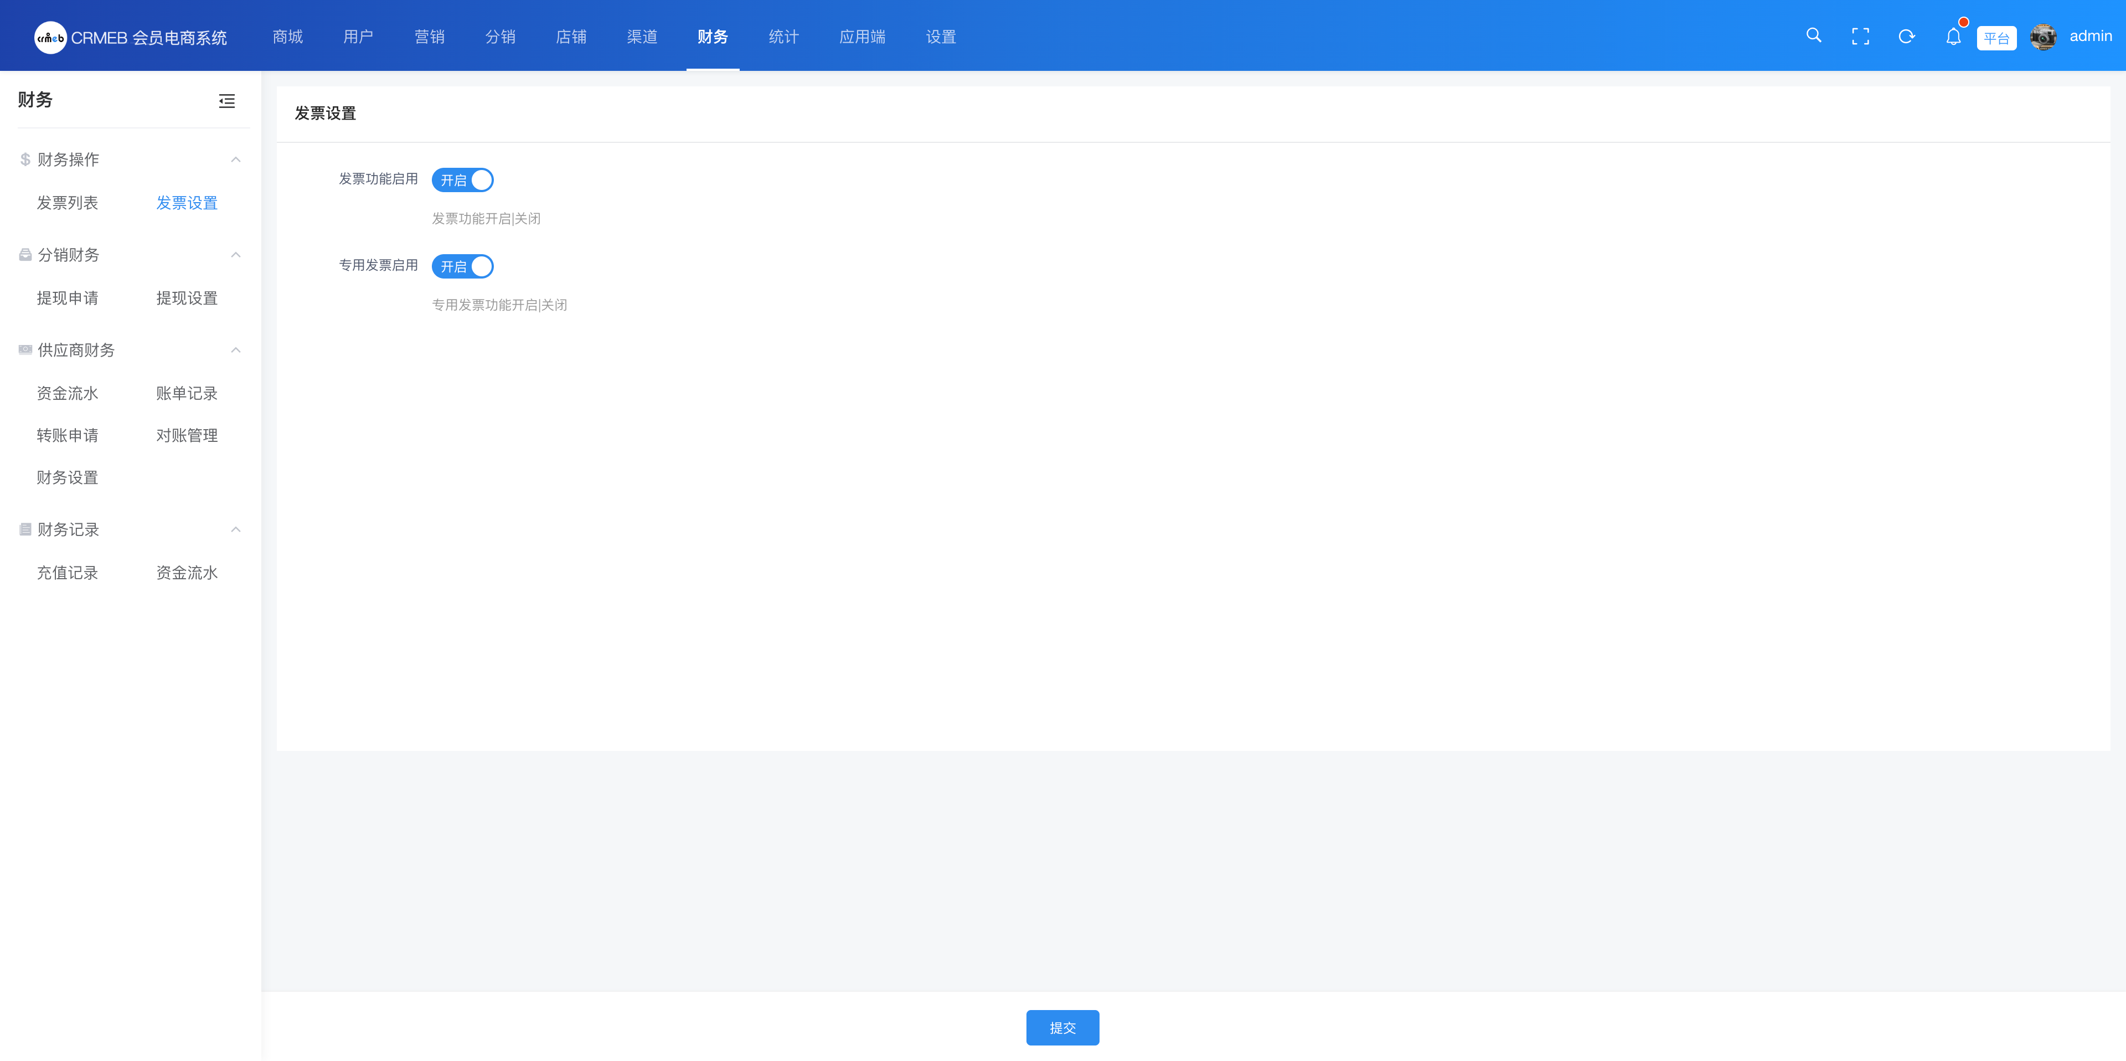The width and height of the screenshot is (2126, 1061).
Task: Click the refresh page icon
Action: [1906, 37]
